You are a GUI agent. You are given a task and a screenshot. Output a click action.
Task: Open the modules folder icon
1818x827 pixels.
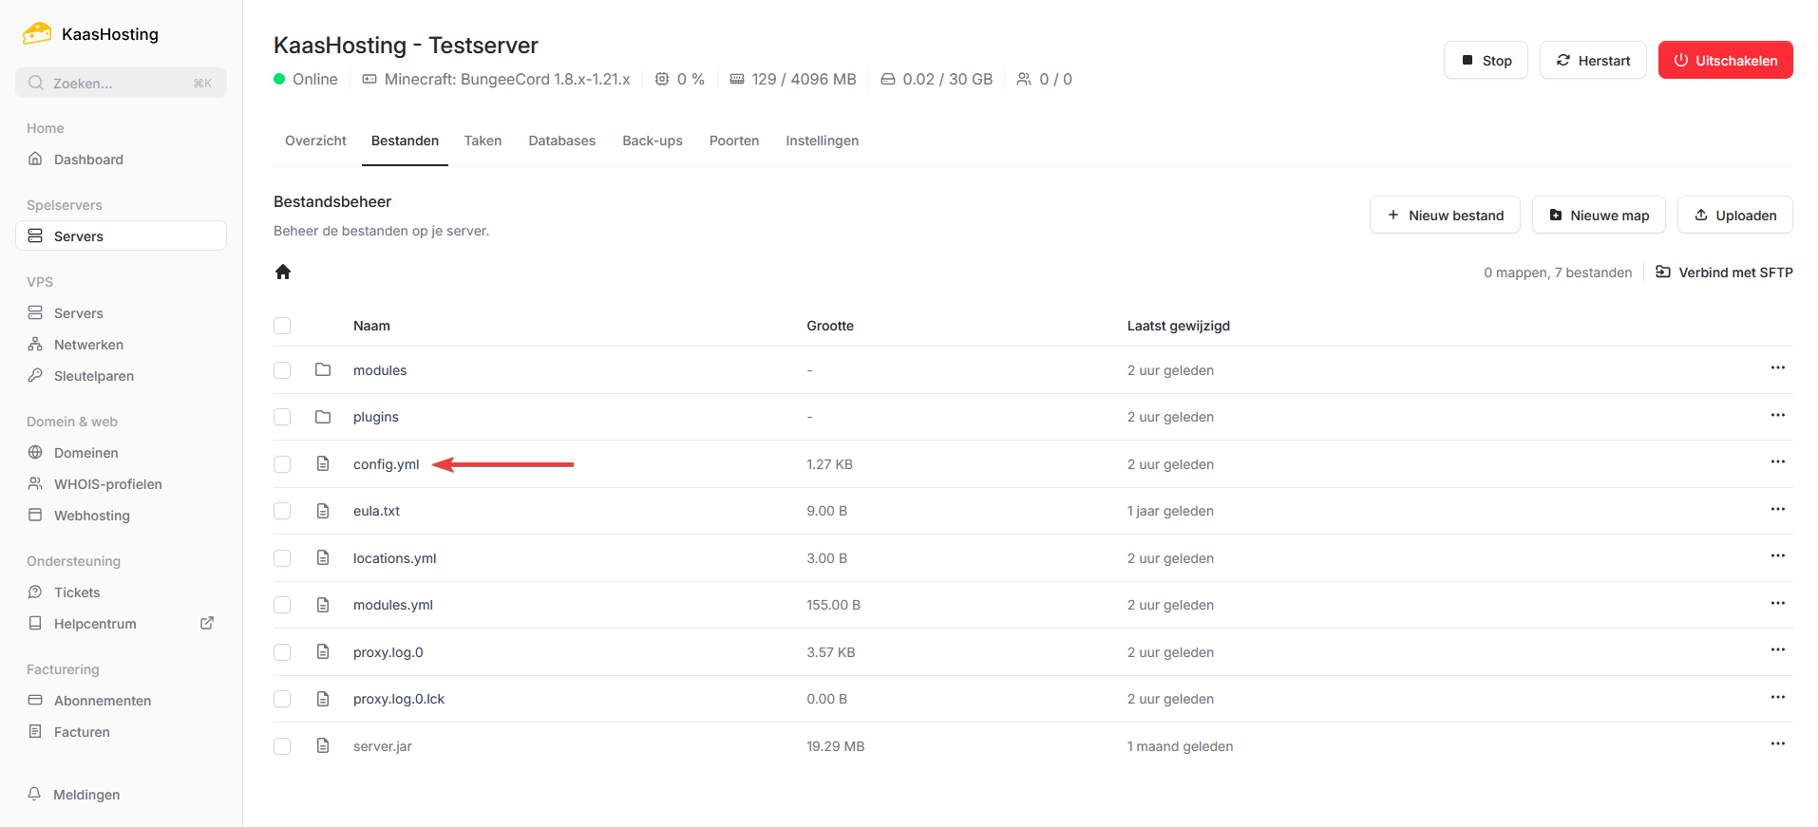pos(323,369)
